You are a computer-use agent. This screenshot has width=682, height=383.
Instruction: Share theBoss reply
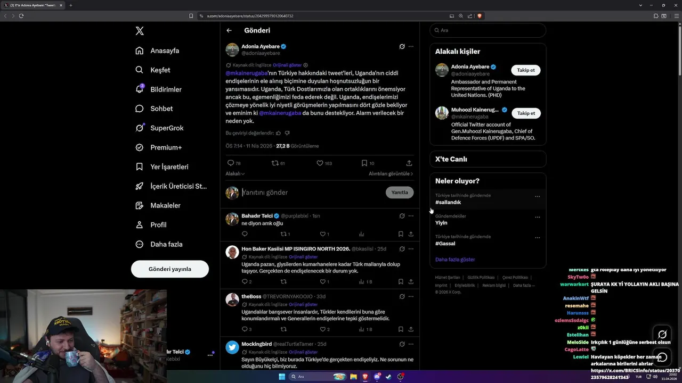(x=411, y=329)
